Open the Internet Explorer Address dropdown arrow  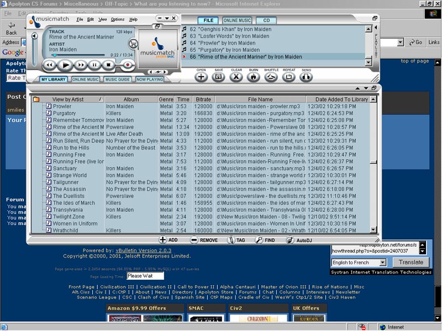401,42
